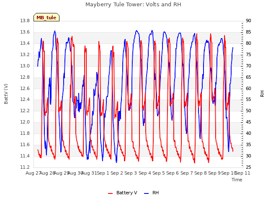268x201 pixels.
Task: Click the Sep 9 date label
Action: (x=214, y=173)
